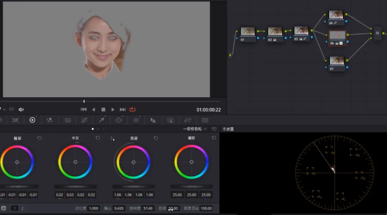Jump to first frame in viewer
The image size is (387, 215).
coord(83,109)
